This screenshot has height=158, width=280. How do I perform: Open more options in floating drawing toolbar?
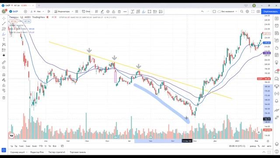pyautogui.click(x=125, y=12)
